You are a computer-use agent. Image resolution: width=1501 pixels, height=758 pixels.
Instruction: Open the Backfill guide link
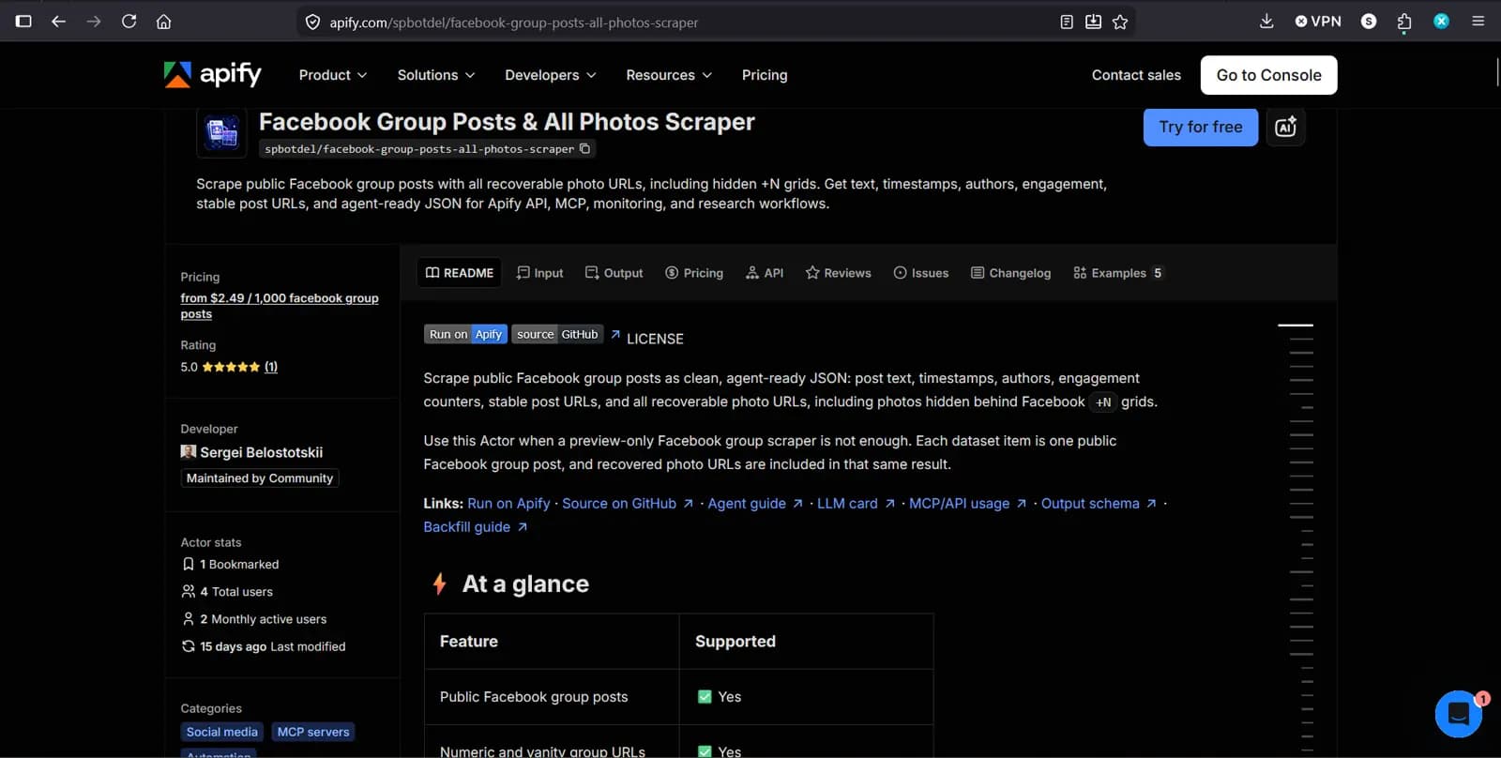click(476, 527)
